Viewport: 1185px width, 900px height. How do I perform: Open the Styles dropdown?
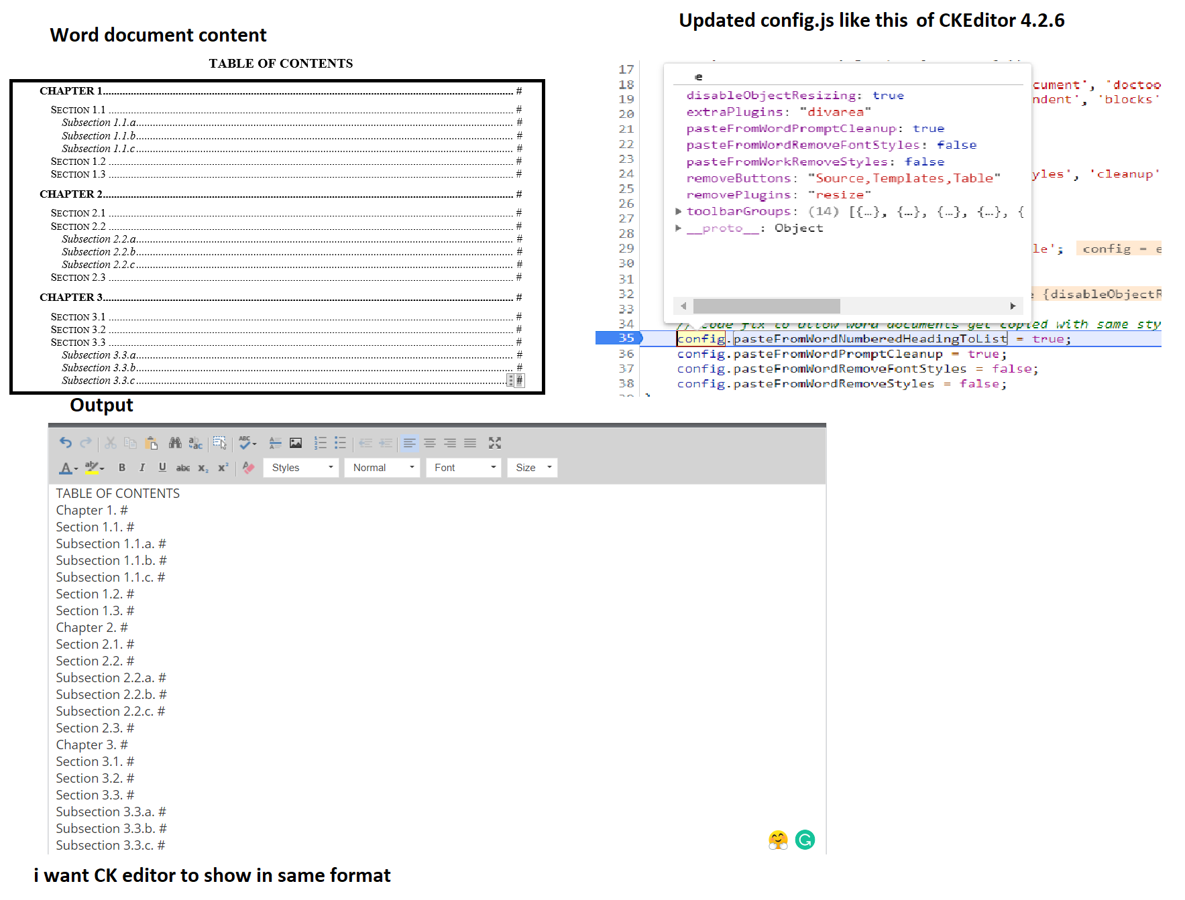301,468
